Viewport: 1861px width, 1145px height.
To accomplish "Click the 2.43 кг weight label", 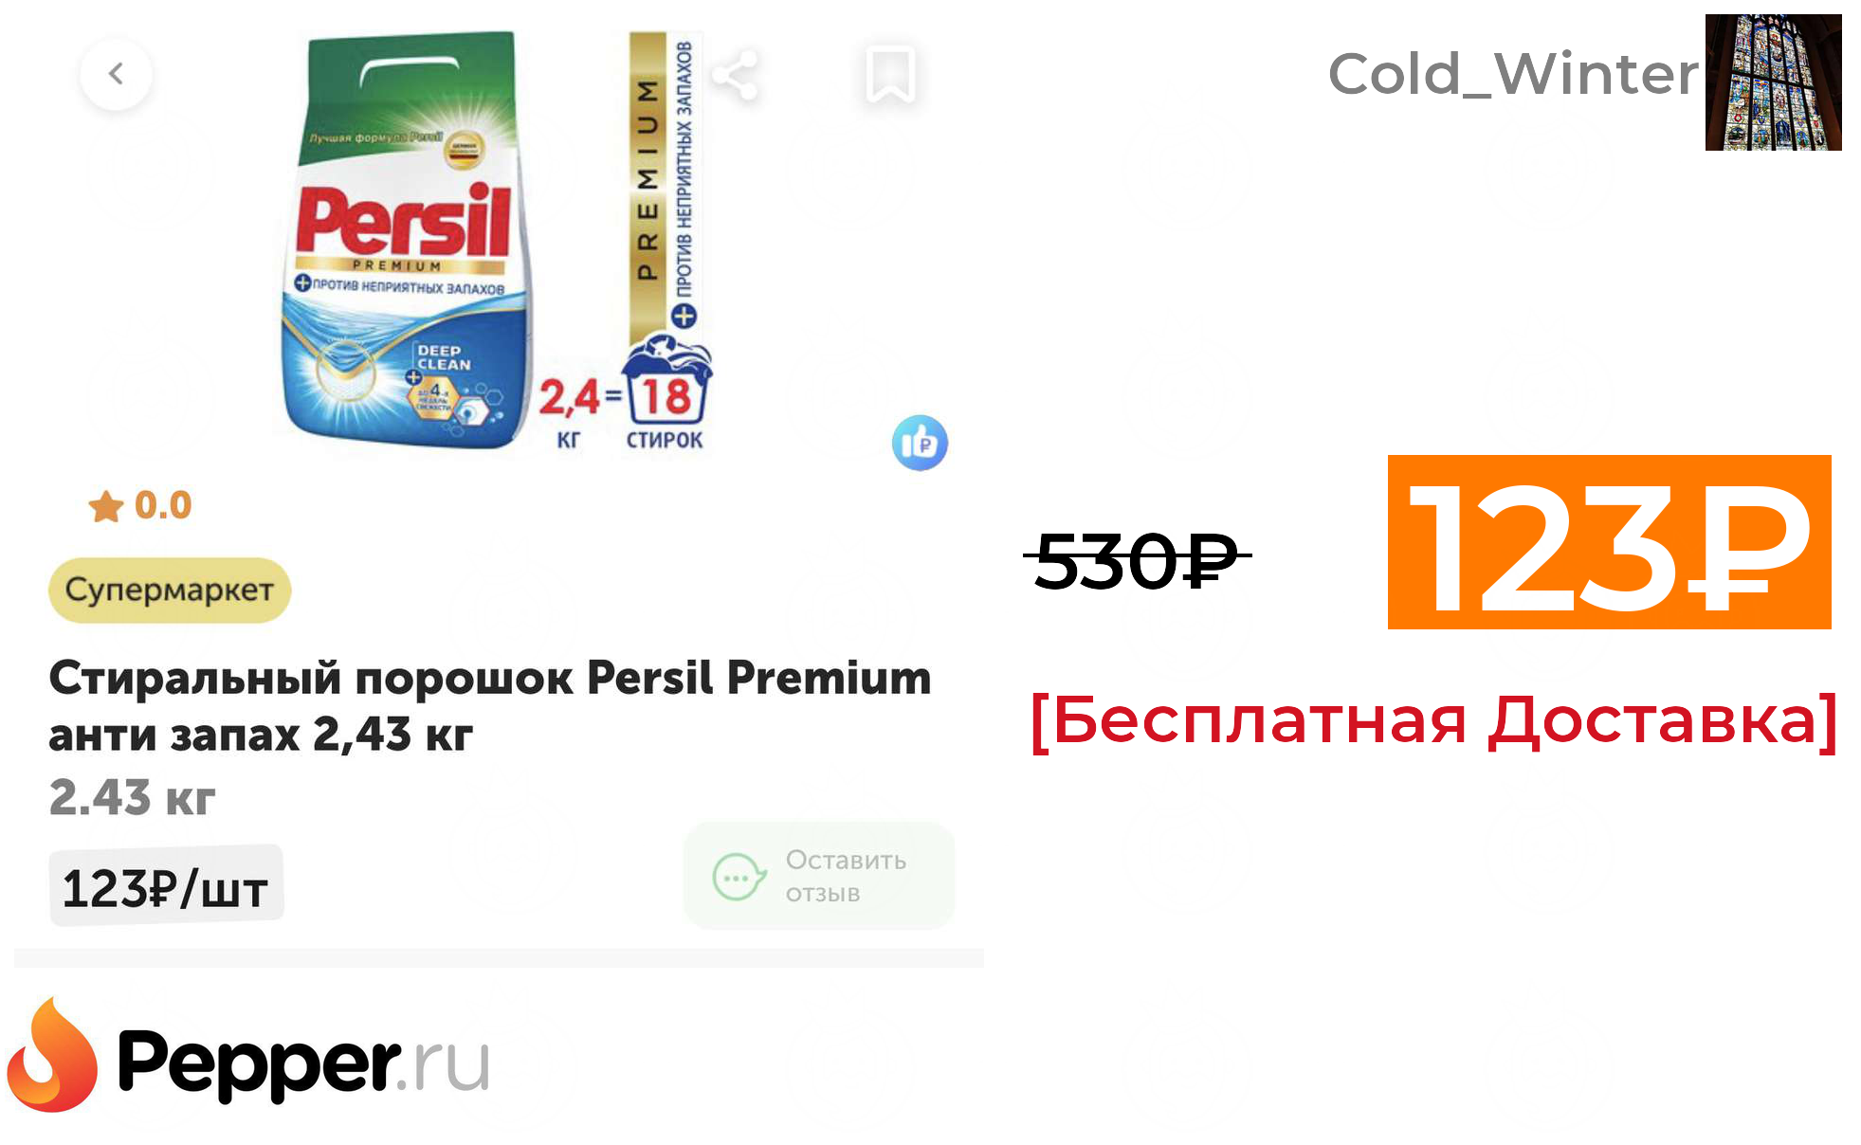I will [132, 797].
